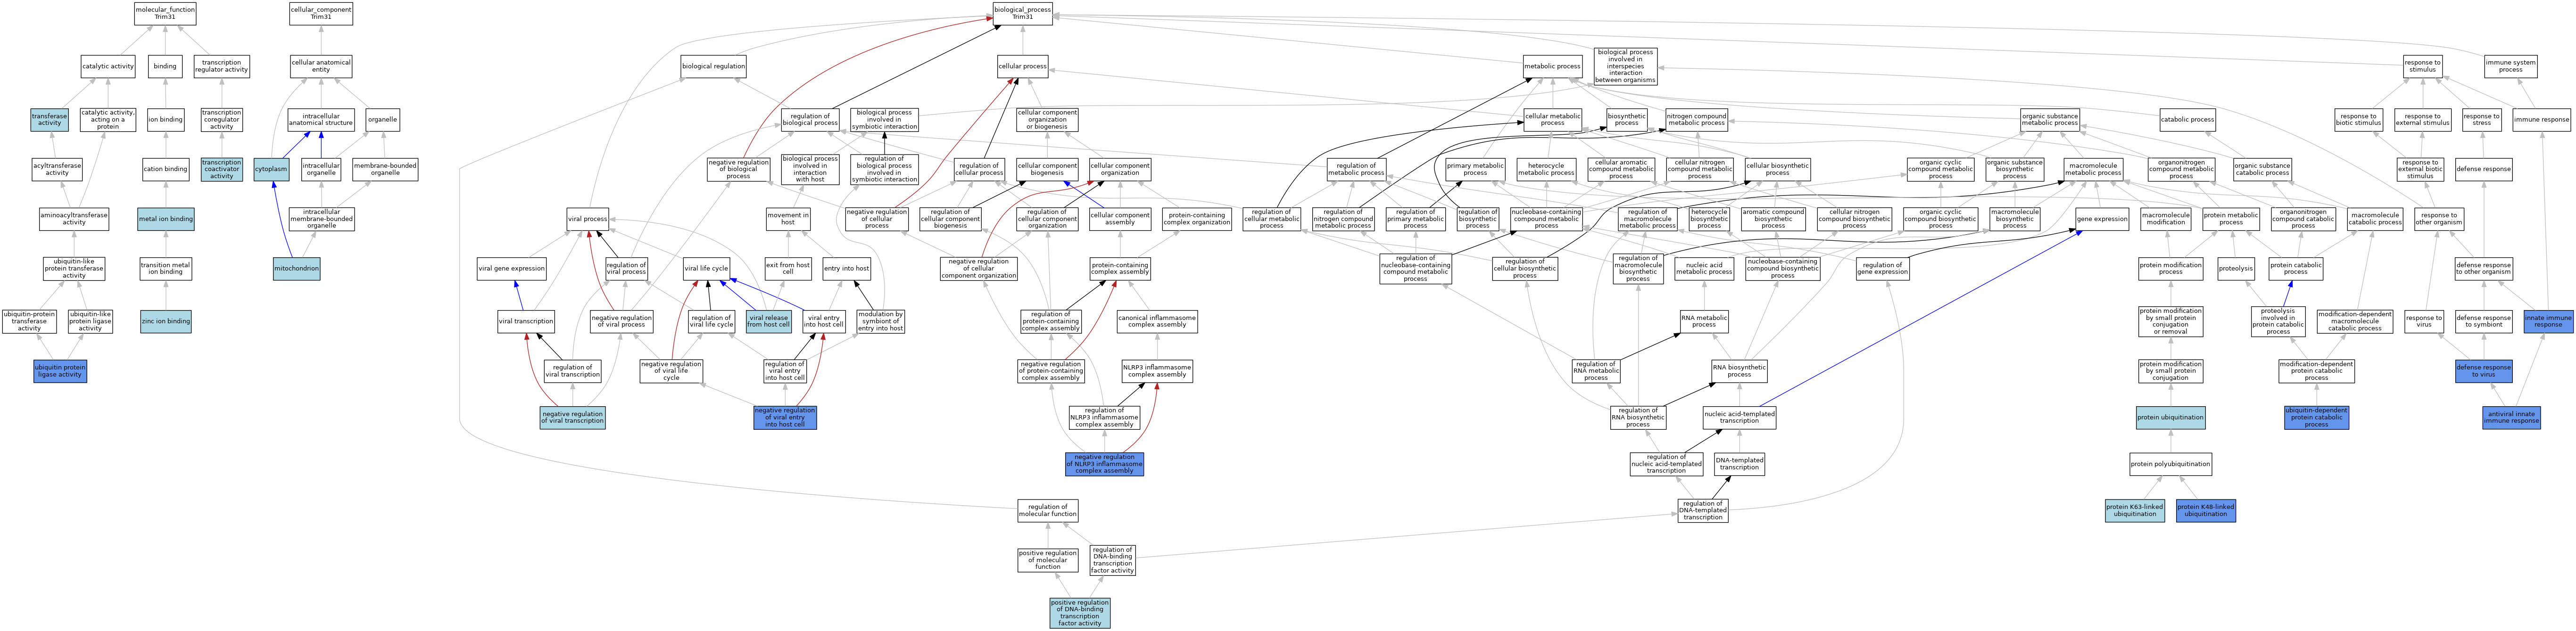
Task: Click the 'defense response to symbiont' node
Action: coord(2484,322)
